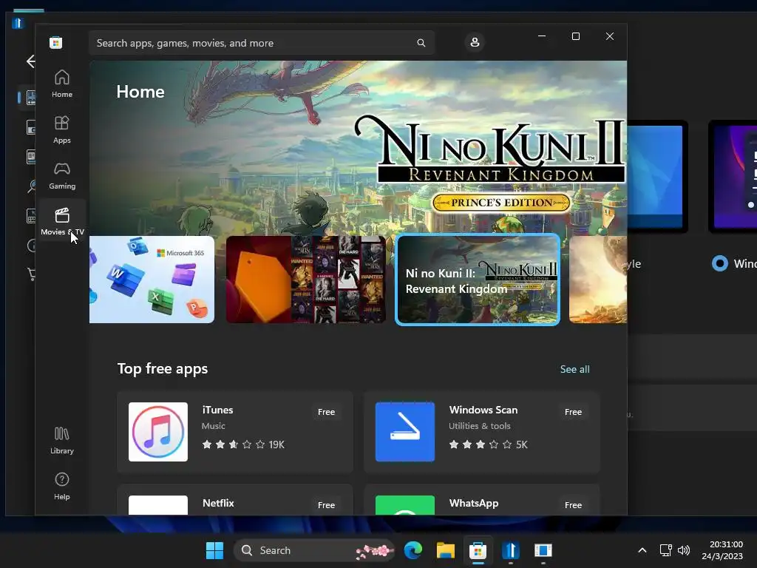Select Movies & TV in the sidebar
This screenshot has height=568, width=757.
coord(62,221)
